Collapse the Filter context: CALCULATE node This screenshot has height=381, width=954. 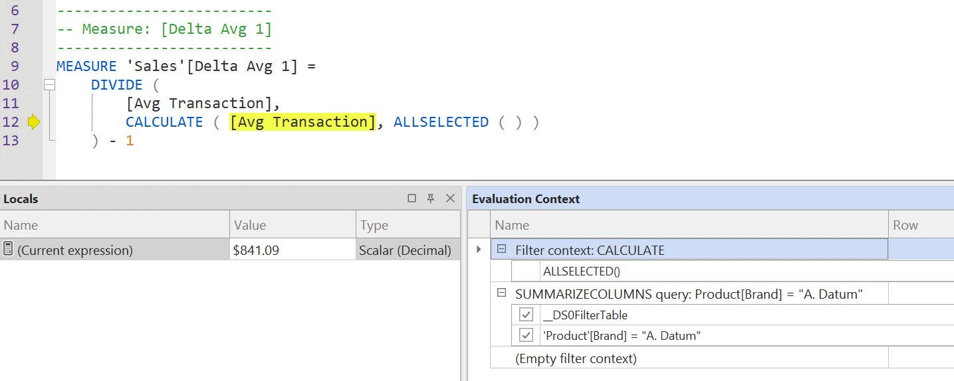(502, 250)
